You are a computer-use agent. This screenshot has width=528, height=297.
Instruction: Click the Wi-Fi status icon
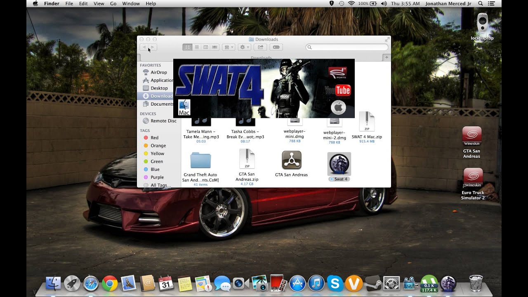[351, 3]
